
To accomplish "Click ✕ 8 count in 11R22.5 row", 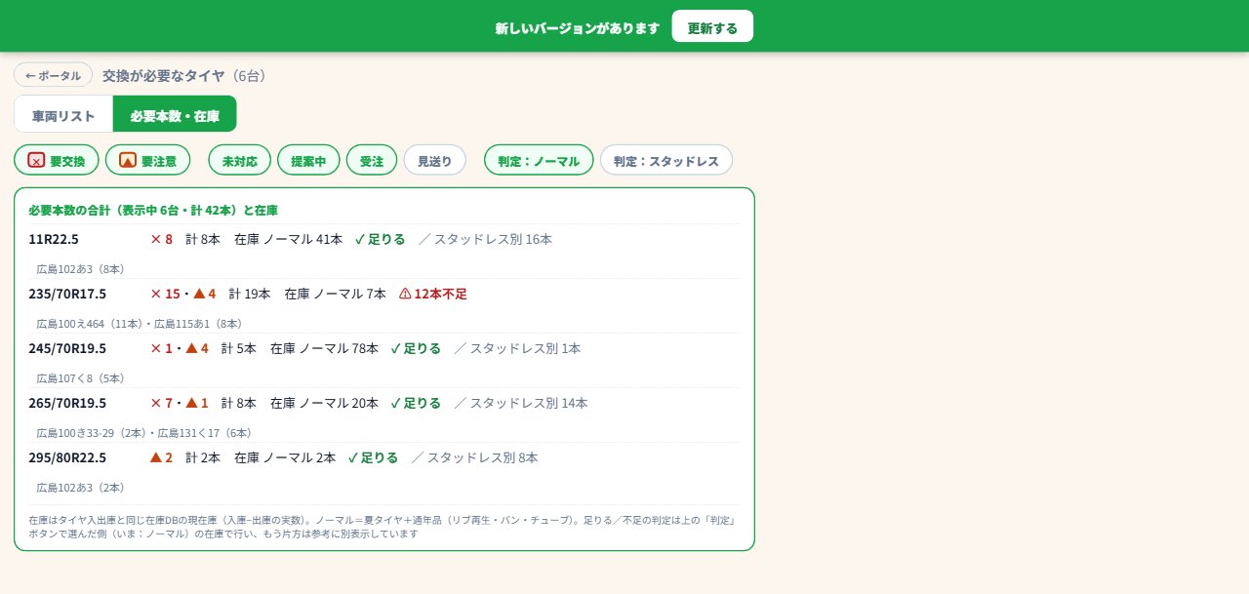I will [x=161, y=239].
